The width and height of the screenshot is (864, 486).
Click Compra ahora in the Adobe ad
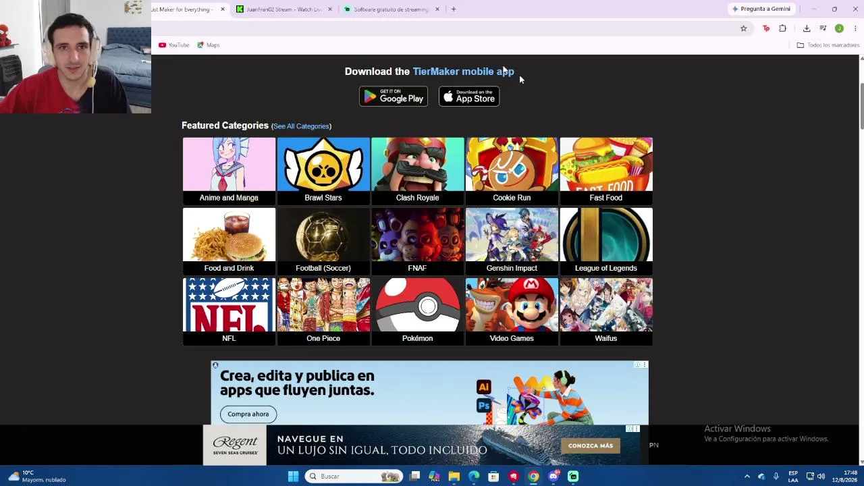pos(248,414)
